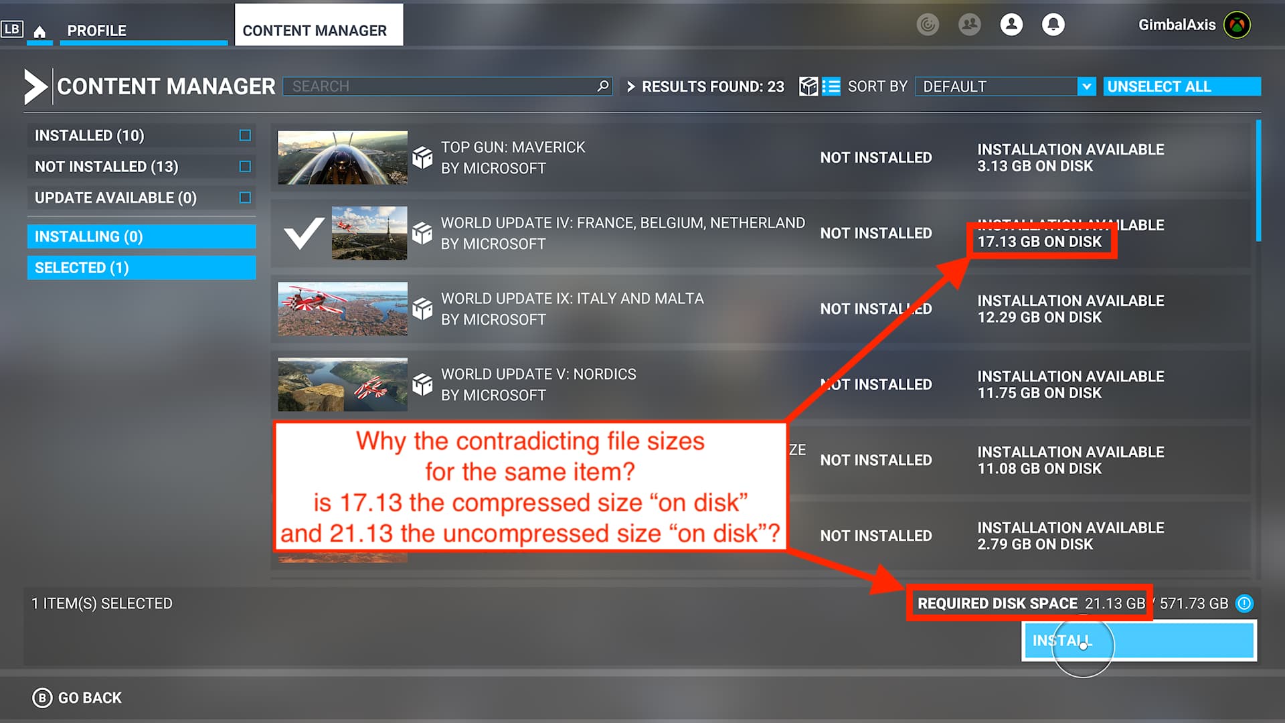Click the disk space info icon
This screenshot has width=1285, height=723.
click(x=1244, y=603)
